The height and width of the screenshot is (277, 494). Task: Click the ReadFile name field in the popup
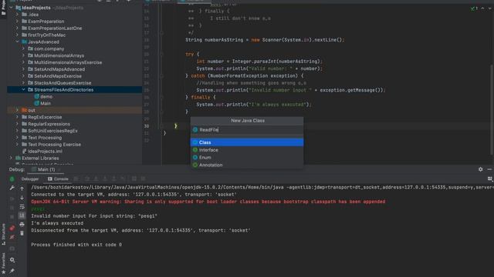pyautogui.click(x=247, y=130)
